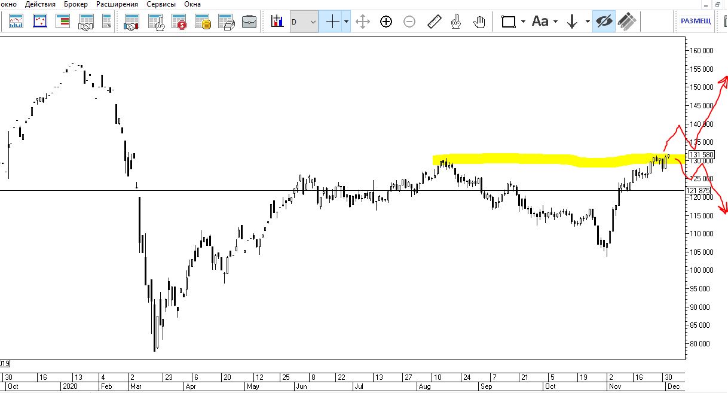Expand the Aa text tool dropdown arrow
This screenshot has width=728, height=393.
(x=555, y=22)
